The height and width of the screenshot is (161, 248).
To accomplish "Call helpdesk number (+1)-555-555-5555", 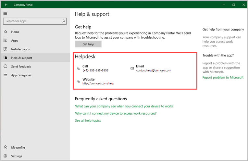I will 95,70.
